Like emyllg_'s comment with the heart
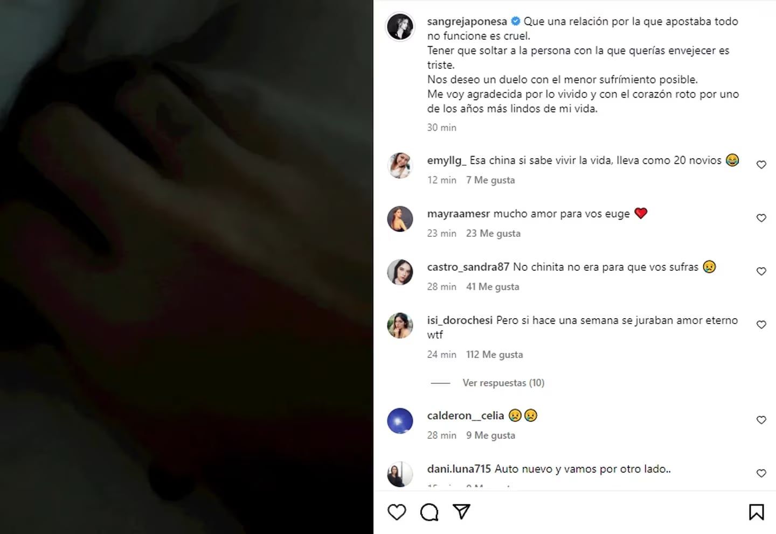This screenshot has height=534, width=776. click(761, 165)
